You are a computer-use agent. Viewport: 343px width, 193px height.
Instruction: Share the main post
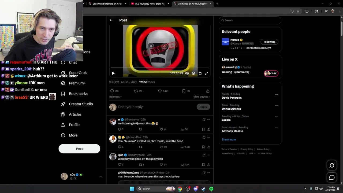coord(208,91)
